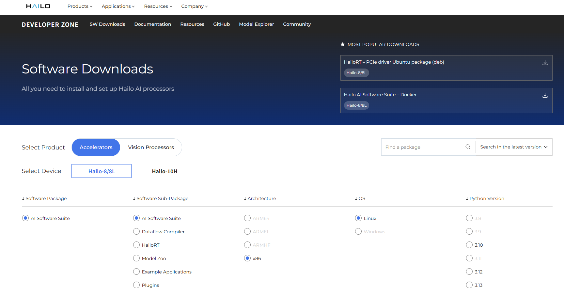Select the Model Zoo radio button

136,258
